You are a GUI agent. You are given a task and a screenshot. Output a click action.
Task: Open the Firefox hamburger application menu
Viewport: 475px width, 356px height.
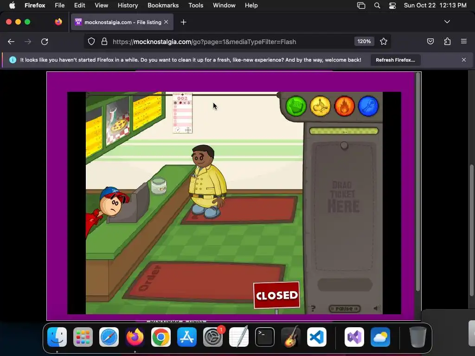tap(464, 41)
